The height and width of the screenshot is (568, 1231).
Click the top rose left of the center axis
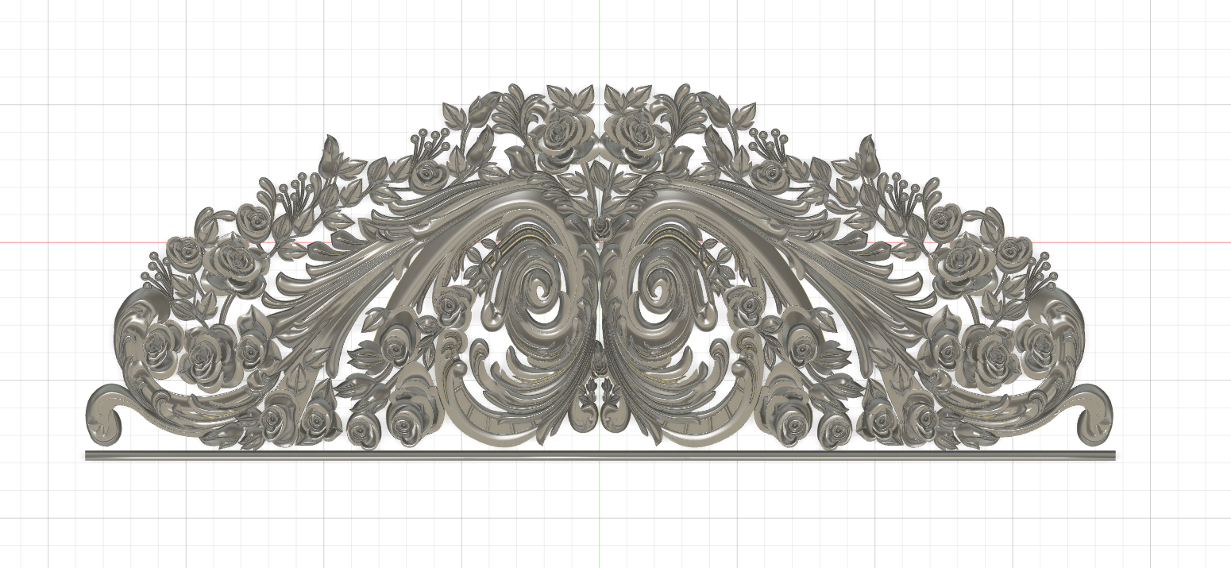pyautogui.click(x=564, y=129)
